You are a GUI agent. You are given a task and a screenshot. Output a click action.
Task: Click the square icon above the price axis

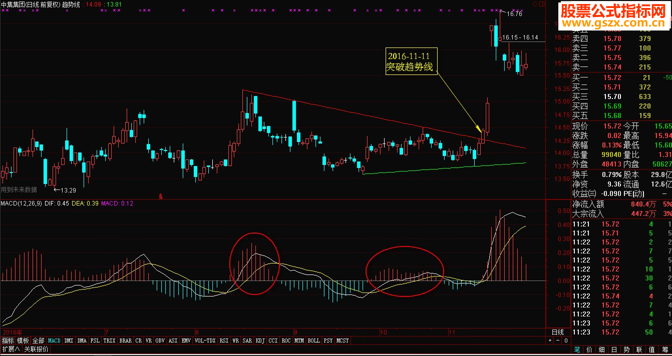pos(541,4)
